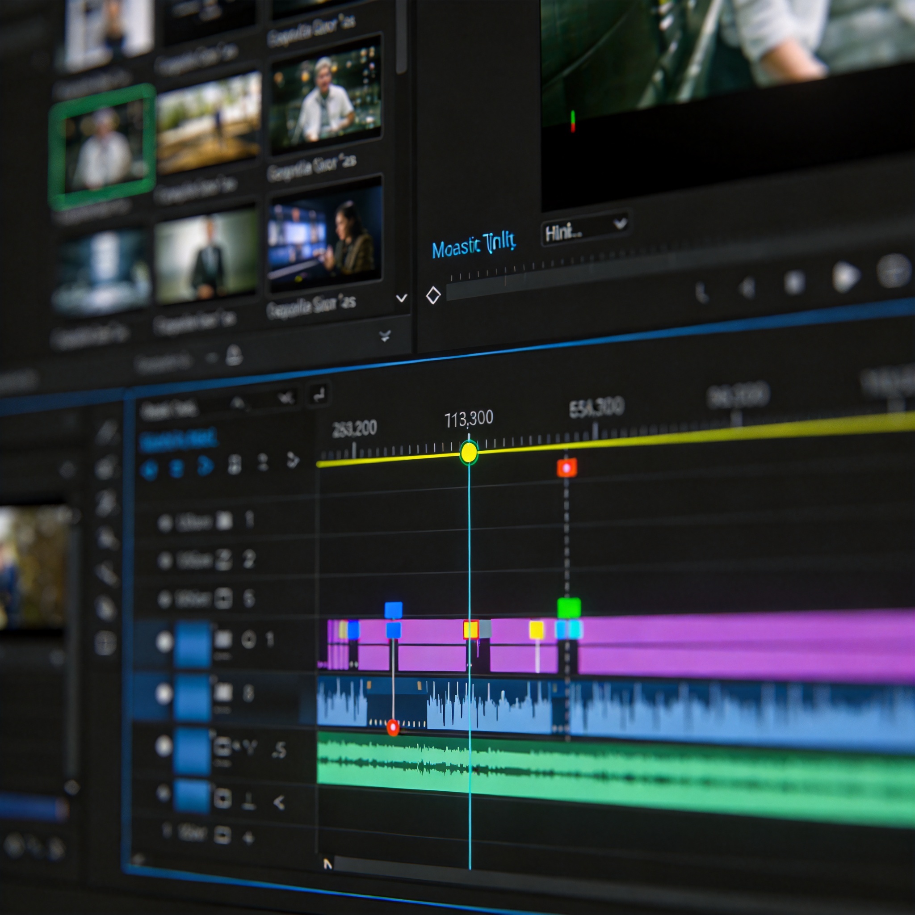Image resolution: width=915 pixels, height=915 pixels.
Task: Click the green marker above the purple clip
Action: [x=569, y=608]
